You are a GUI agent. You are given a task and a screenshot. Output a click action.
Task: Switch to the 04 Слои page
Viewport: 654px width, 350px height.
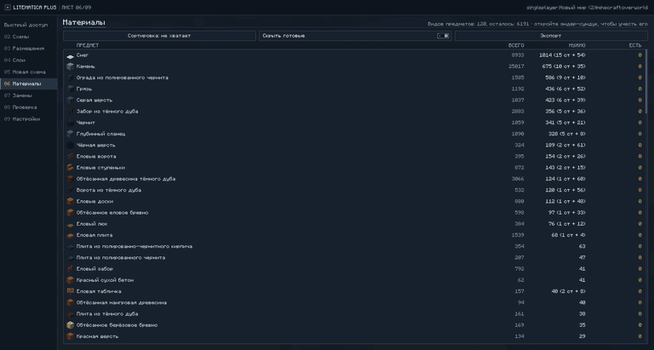tap(28, 60)
